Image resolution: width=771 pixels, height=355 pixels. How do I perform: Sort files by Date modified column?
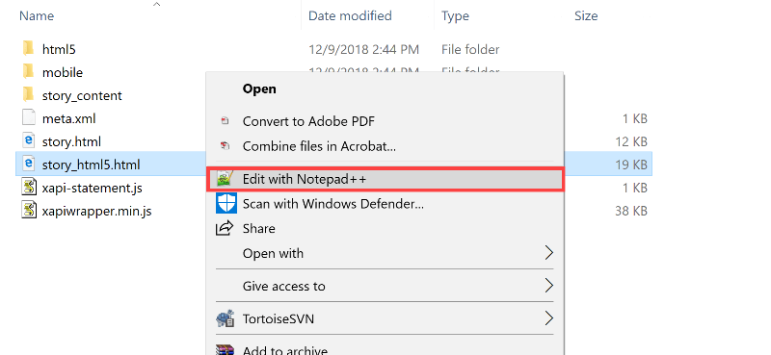350,15
